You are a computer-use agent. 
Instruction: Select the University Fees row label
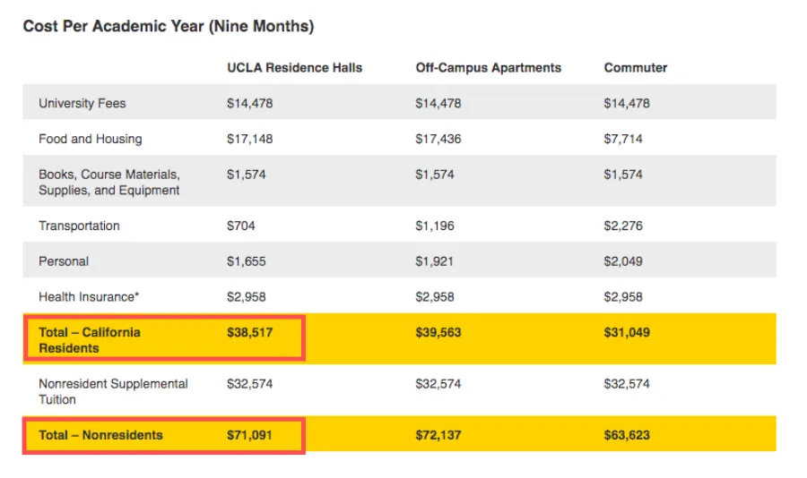[x=82, y=103]
